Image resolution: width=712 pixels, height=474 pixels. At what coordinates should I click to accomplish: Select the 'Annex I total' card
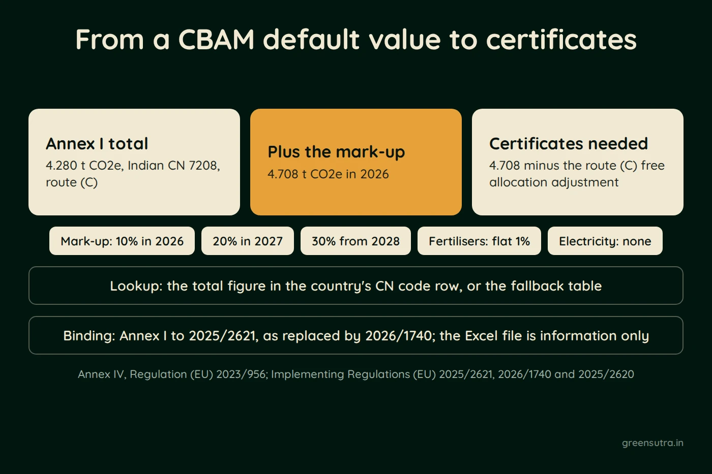tap(134, 162)
